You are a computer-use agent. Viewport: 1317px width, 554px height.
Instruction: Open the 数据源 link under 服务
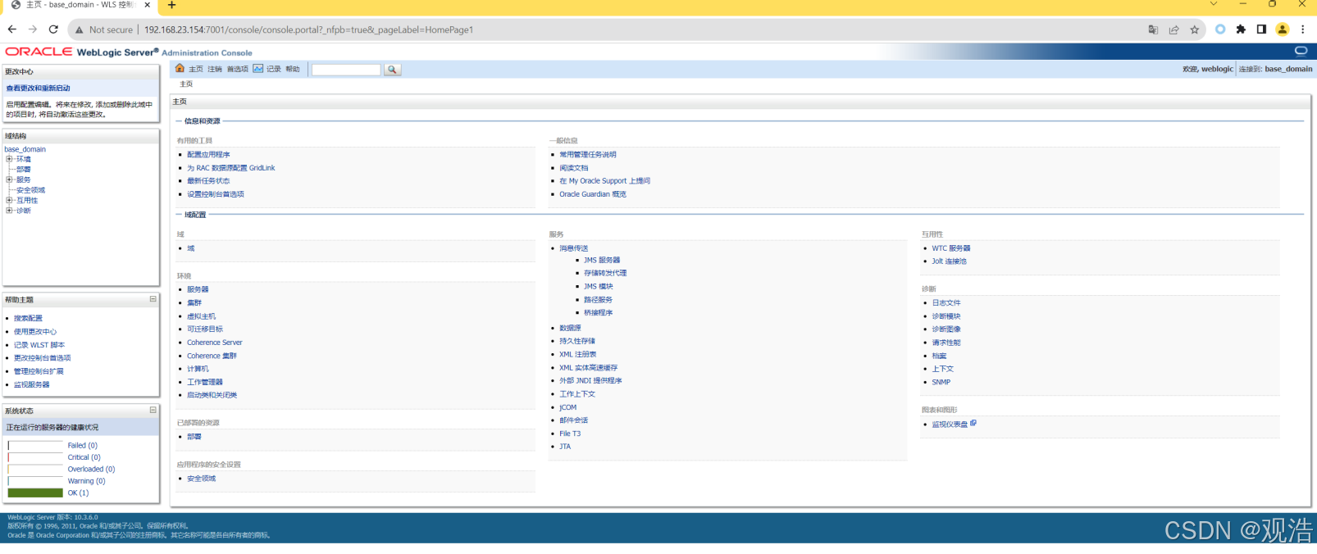(570, 328)
